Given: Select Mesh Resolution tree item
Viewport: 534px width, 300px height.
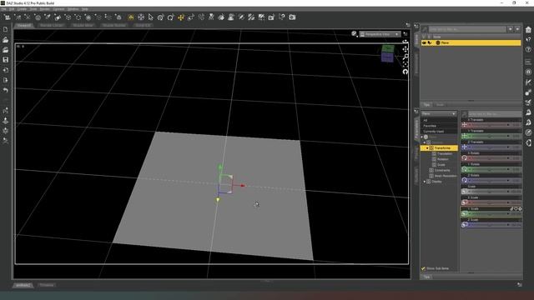Looking at the screenshot, I should 446,176.
